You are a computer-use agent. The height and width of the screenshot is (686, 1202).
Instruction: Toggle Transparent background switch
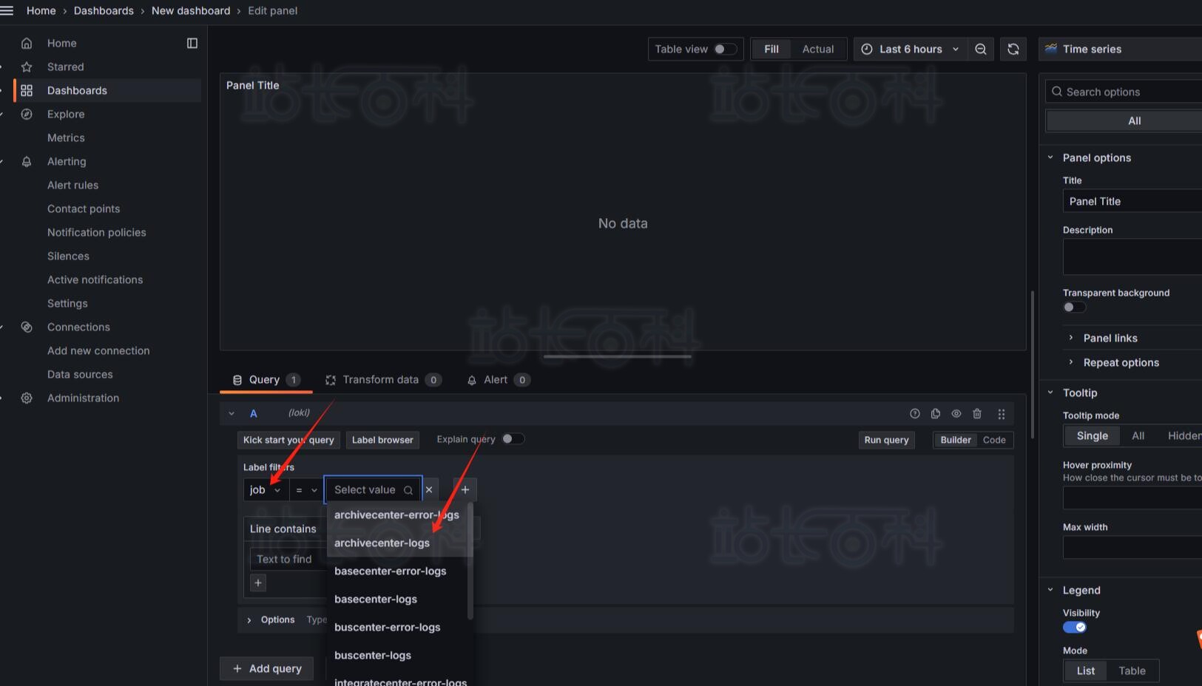click(x=1074, y=308)
